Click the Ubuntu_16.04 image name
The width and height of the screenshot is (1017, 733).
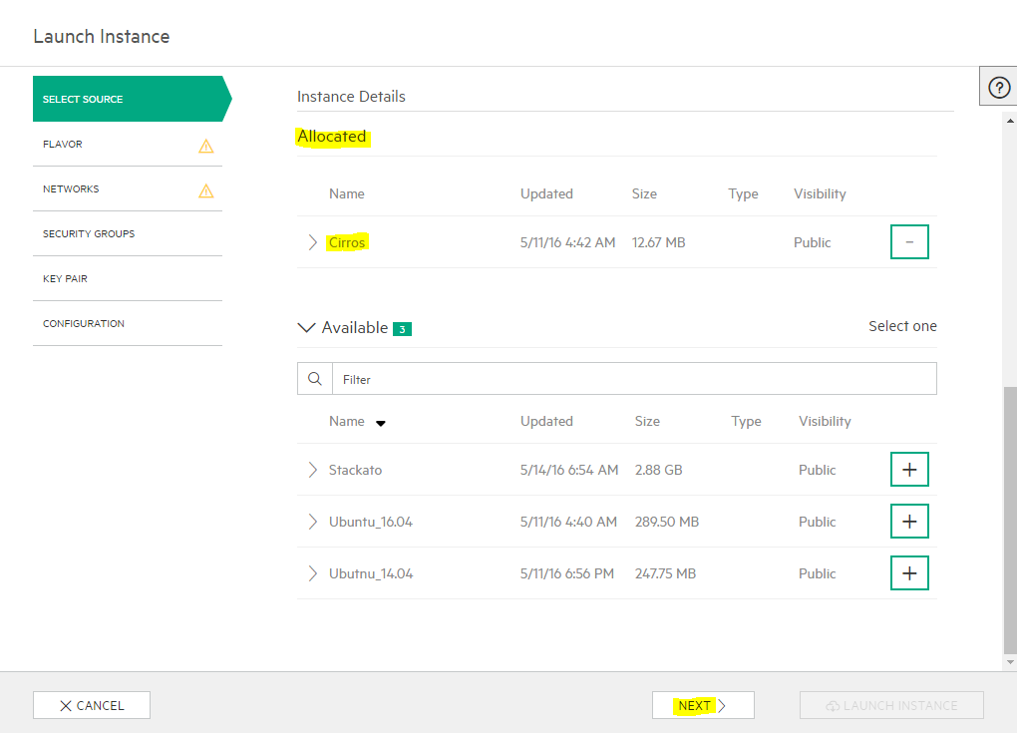pyautogui.click(x=370, y=522)
